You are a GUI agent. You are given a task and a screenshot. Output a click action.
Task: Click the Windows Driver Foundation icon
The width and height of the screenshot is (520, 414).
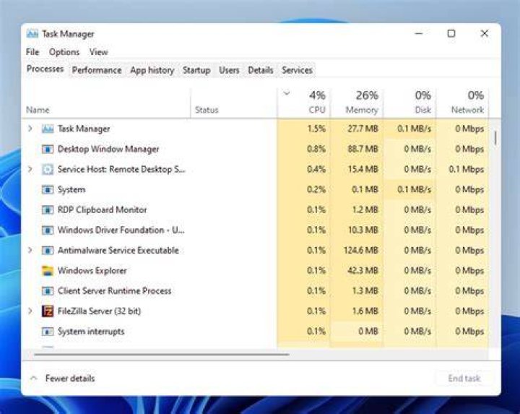[x=48, y=230]
